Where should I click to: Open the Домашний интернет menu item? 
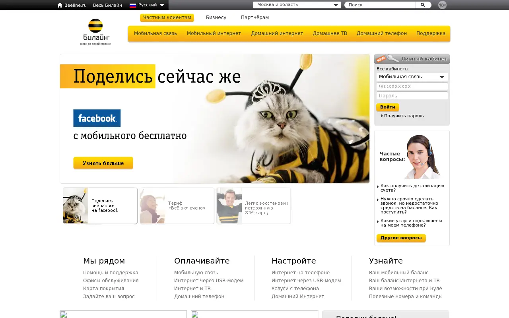277,33
